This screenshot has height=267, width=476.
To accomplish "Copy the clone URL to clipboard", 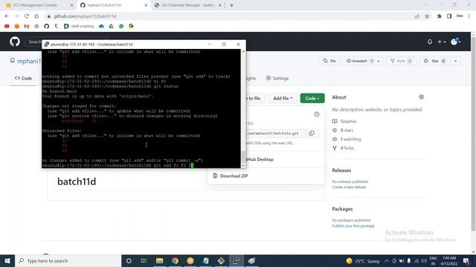I will tap(312, 133).
